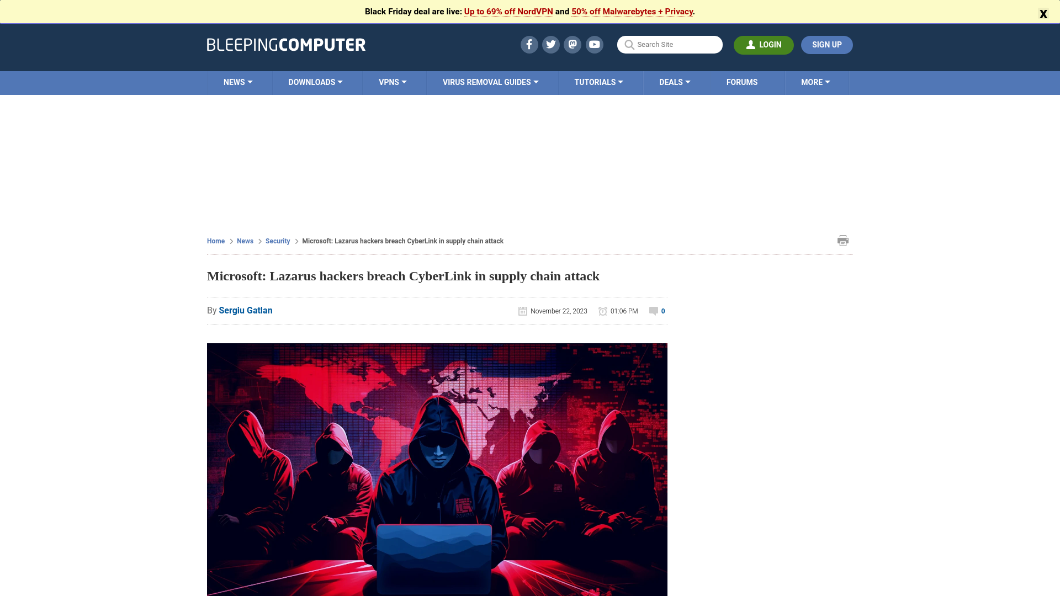Expand the NEWS dropdown menu
1060x596 pixels.
[238, 82]
